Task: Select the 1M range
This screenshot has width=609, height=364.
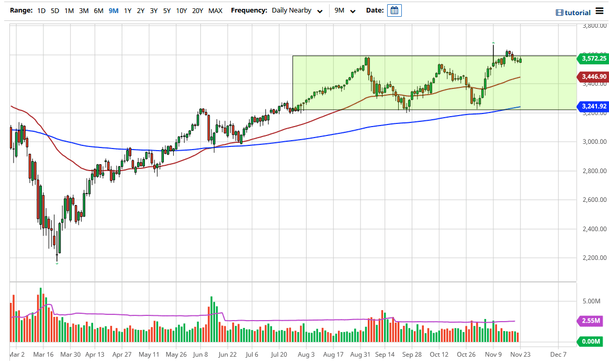Action: coord(69,11)
